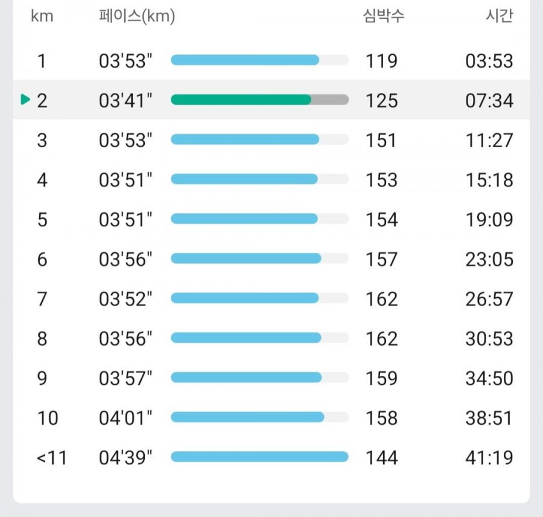Select the final partial lap labeled <11

click(52, 458)
